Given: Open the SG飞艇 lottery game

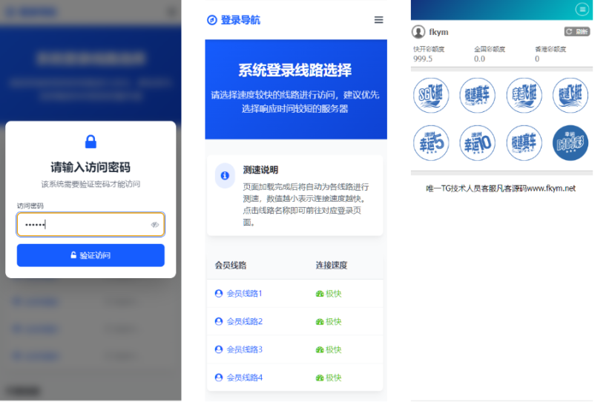Looking at the screenshot, I should pos(431,95).
